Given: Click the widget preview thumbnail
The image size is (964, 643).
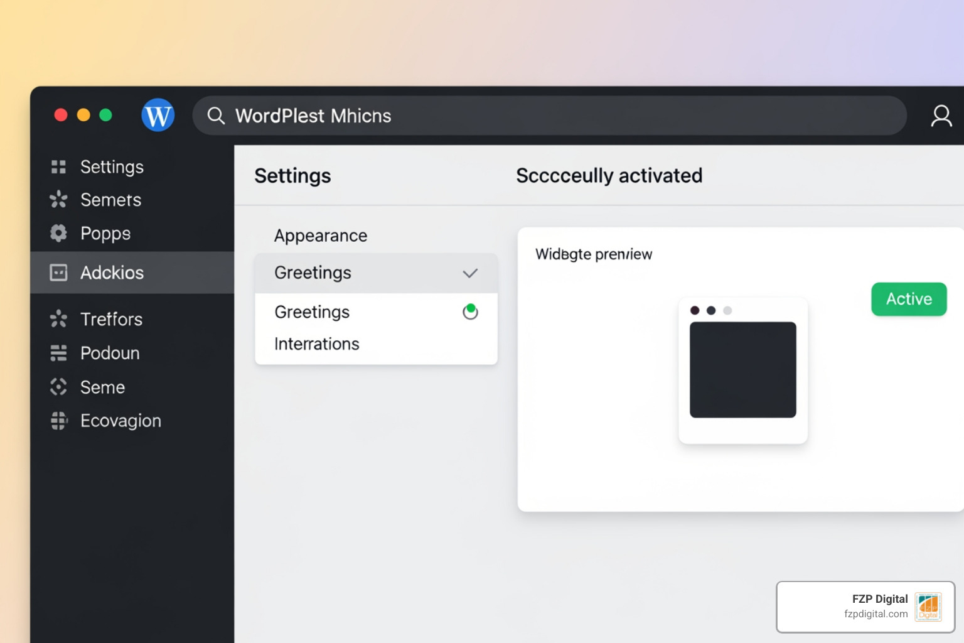Looking at the screenshot, I should coord(742,370).
